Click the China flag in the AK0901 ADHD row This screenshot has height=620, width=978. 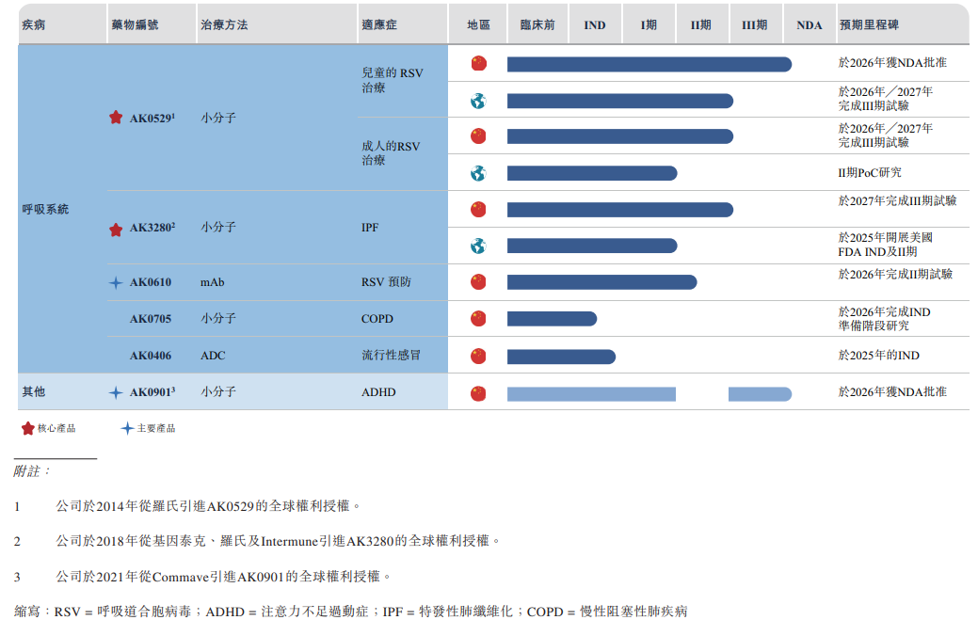coord(478,393)
